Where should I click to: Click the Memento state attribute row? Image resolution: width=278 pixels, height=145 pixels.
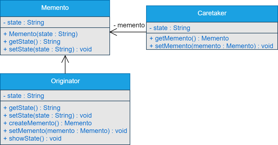point(24,22)
